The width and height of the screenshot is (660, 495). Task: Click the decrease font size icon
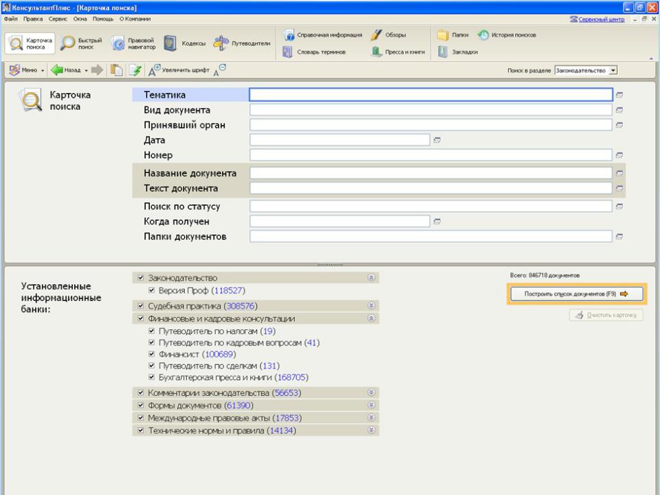219,70
